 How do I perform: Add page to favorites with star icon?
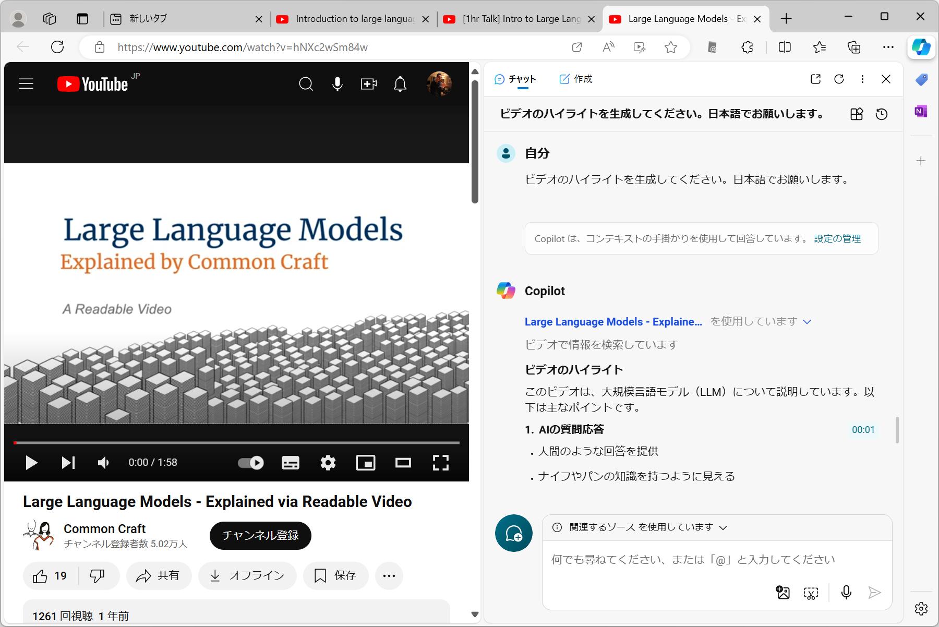671,47
